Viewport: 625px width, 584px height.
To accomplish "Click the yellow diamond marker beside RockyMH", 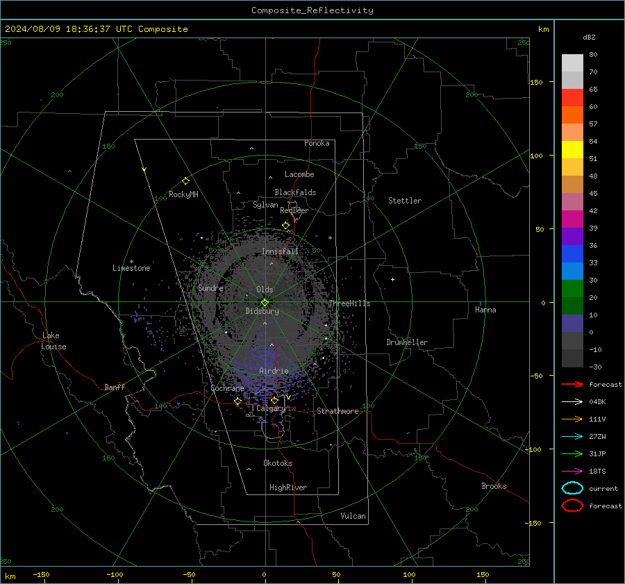I will (x=185, y=181).
